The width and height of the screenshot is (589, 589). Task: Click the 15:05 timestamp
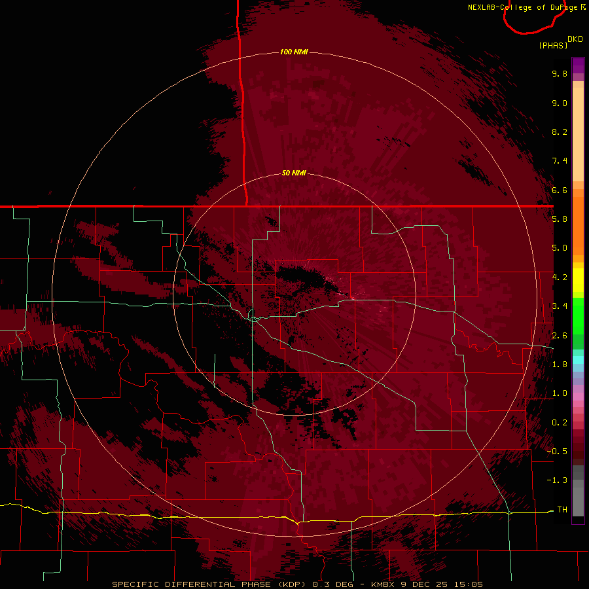click(x=469, y=584)
